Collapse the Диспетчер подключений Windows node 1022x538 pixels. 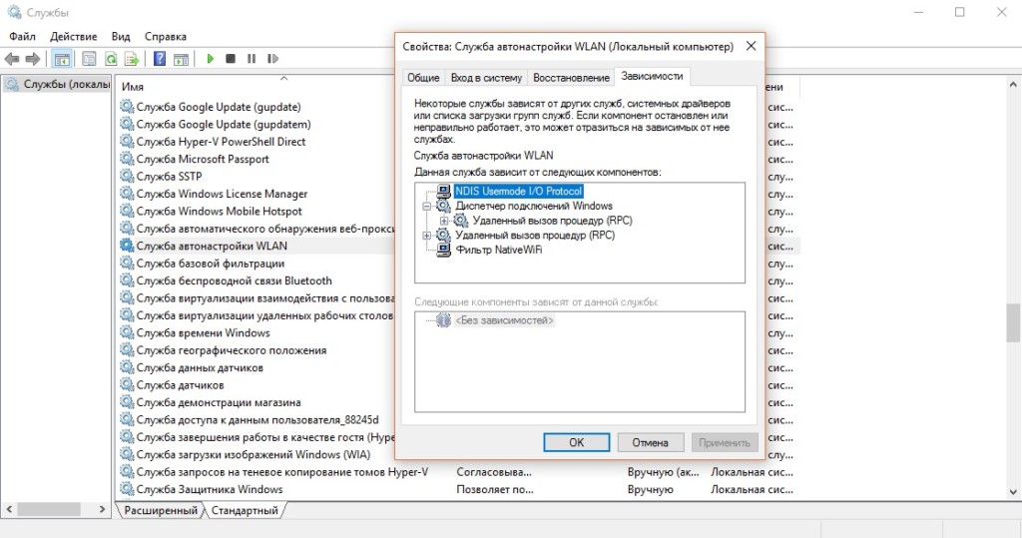[428, 206]
